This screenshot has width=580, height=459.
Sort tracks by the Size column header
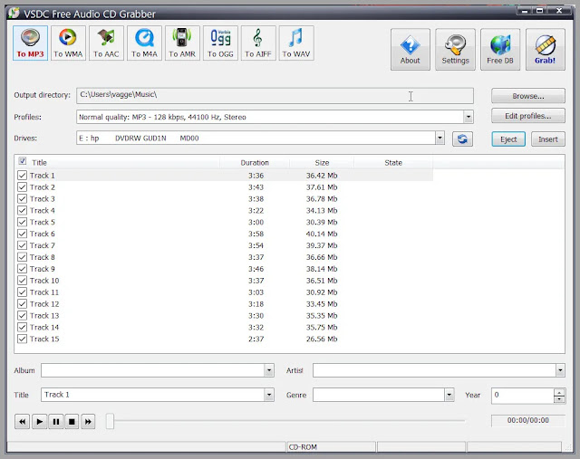click(322, 163)
